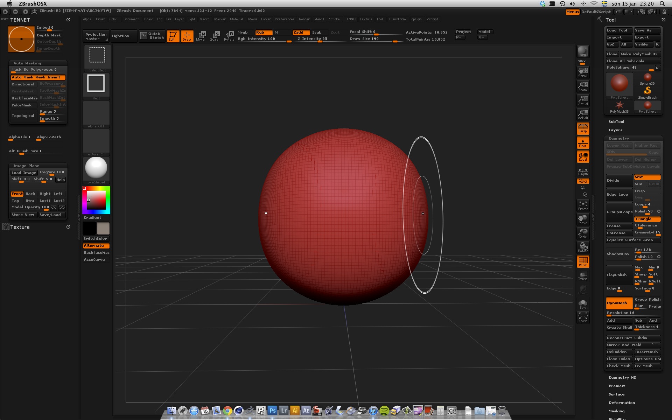Image resolution: width=672 pixels, height=420 pixels.
Task: Enable the Transp transparency icon
Action: click(583, 275)
